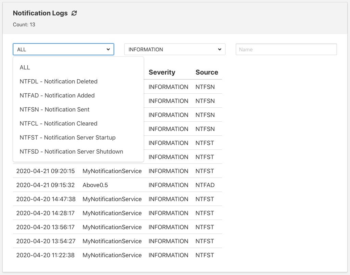Select the log from 2020-04-20 11:22:38
This screenshot has height=275, width=350.
point(46,255)
